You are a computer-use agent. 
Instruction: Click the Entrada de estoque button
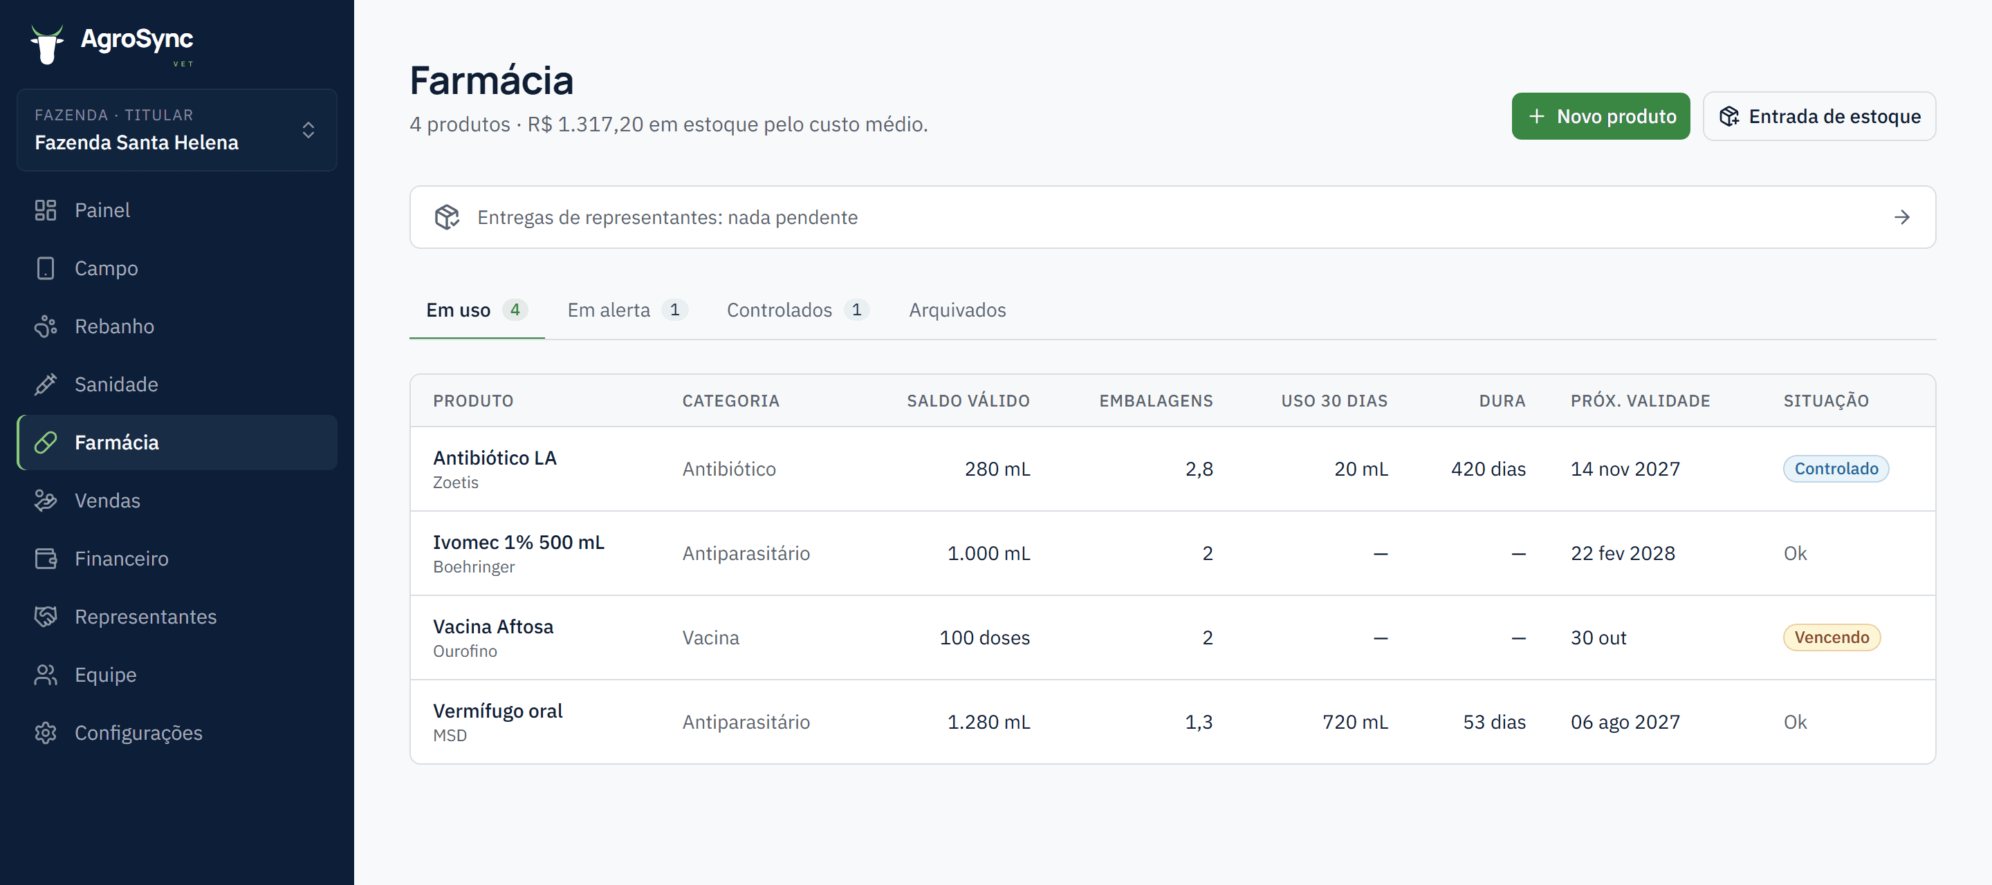tap(1819, 116)
